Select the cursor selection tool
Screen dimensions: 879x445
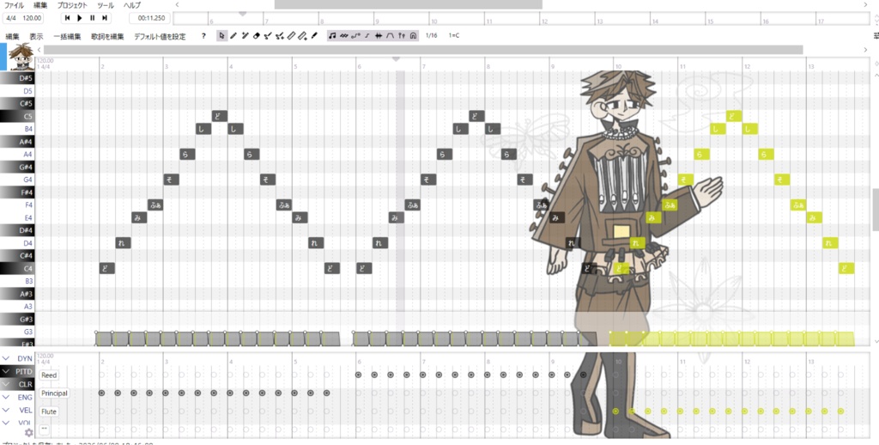222,36
